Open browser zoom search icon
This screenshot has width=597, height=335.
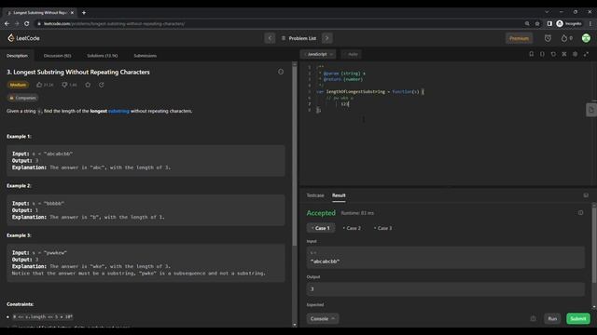[527, 23]
